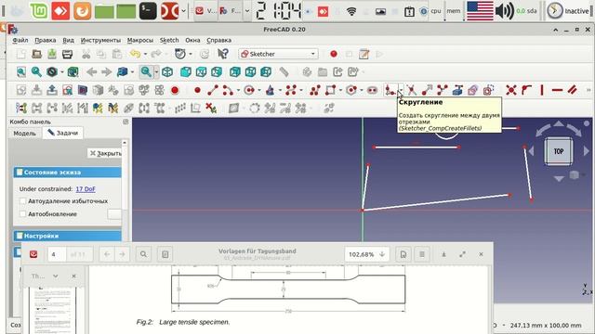Click the PDF page thumbnail in sidebar
The width and height of the screenshot is (595, 334).
coord(53,310)
